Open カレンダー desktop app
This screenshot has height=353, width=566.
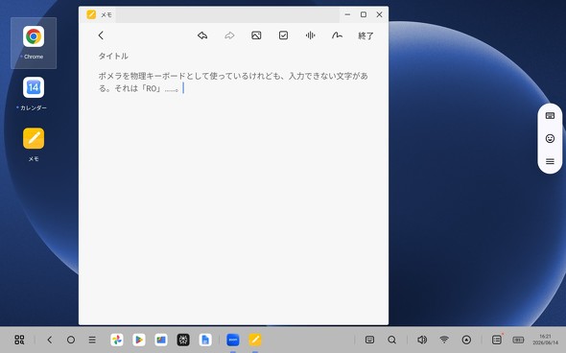[x=34, y=93]
